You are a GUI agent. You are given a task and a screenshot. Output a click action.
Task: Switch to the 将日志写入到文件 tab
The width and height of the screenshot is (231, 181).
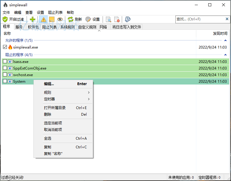point(127,27)
